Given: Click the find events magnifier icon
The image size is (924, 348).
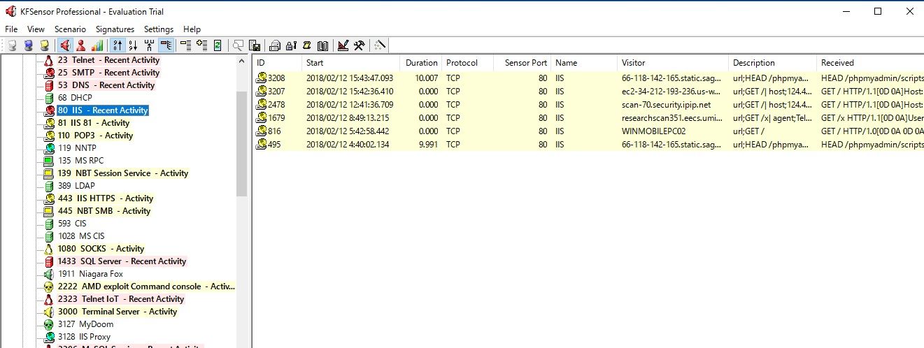Looking at the screenshot, I should [239, 45].
